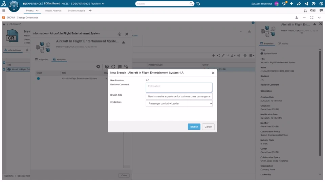This screenshot has height=182, width=325.
Task: Click the add plus icon in affected items toolbar
Action: click(x=213, y=55)
